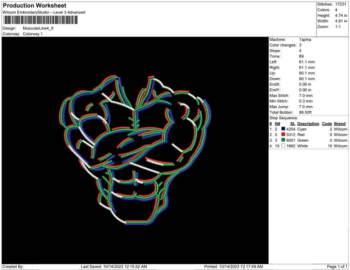Click 'Wilcom EmbroideryStudio – Level 3 Advanced' text
Image resolution: width=350 pixels, height=270 pixels.
(x=44, y=12)
